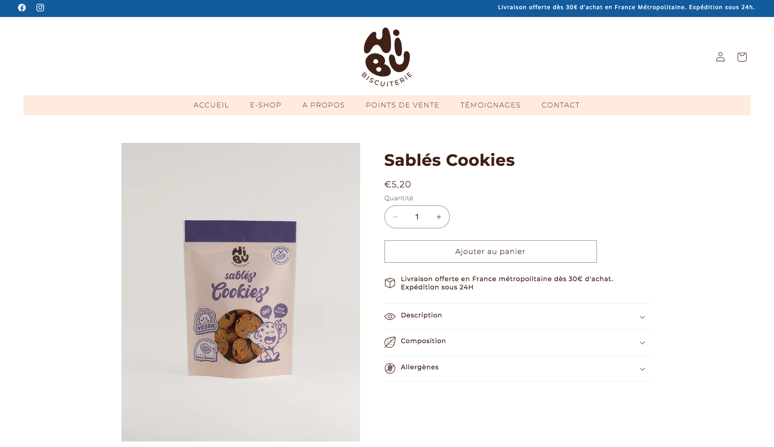Expand the Composition section chevron
This screenshot has height=447, width=774.
[x=642, y=343]
